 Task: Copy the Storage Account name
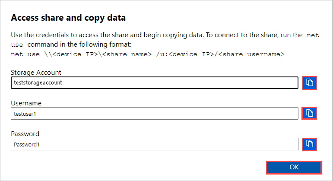click(x=309, y=83)
